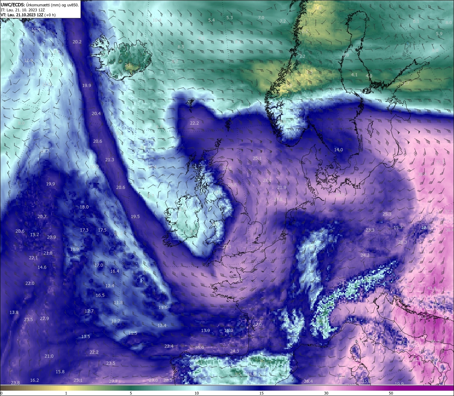Click the 21.3 value label
This screenshot has height=396, width=454.
pos(110,160)
